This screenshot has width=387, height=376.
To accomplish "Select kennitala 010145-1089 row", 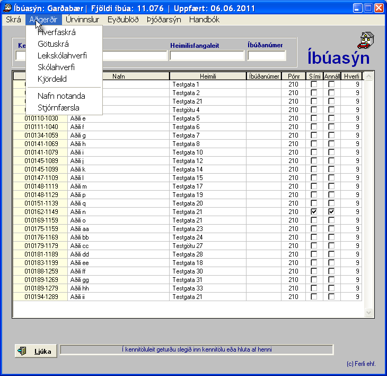I will tap(40, 161).
